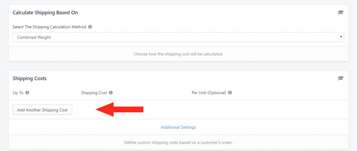Click the small caret arrow of the method select

click(x=341, y=37)
